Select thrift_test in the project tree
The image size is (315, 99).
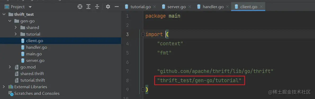pyautogui.click(x=24, y=14)
